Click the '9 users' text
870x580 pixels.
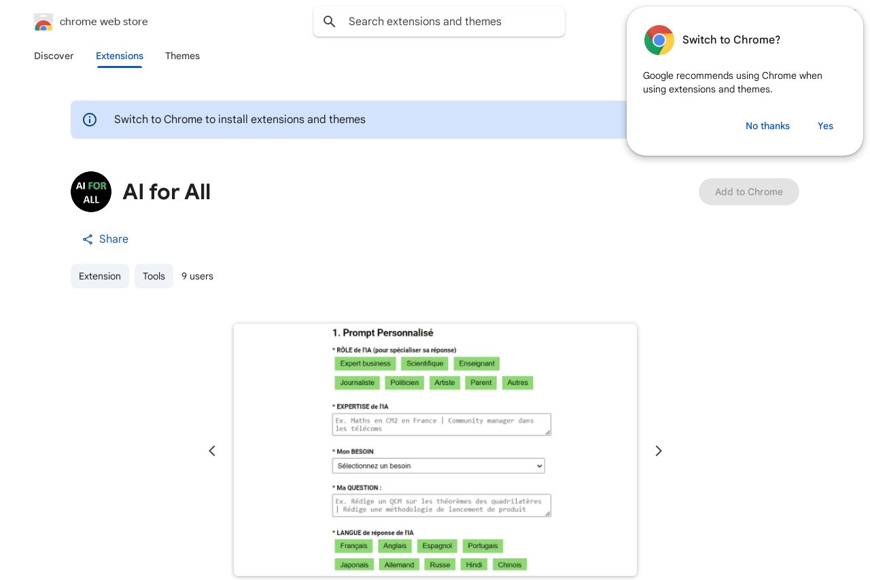(x=197, y=276)
